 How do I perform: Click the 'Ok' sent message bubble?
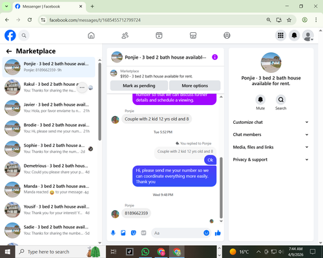point(210,160)
